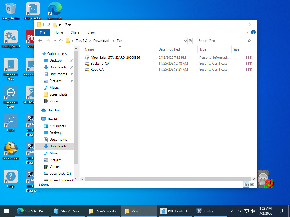Image resolution: width=290 pixels, height=217 pixels.
Task: Open FBS4 desktop shortcut
Action: 11,123
